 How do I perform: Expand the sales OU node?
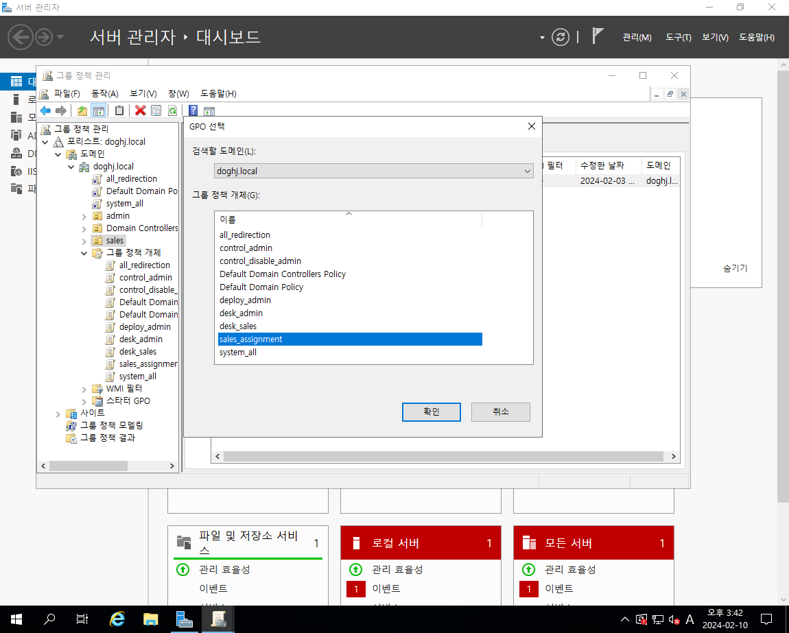tap(84, 241)
